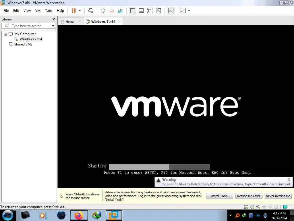The height and width of the screenshot is (221, 294).
Task: Open the power options dropdown arrow next to Pause
Action: coord(80,11)
